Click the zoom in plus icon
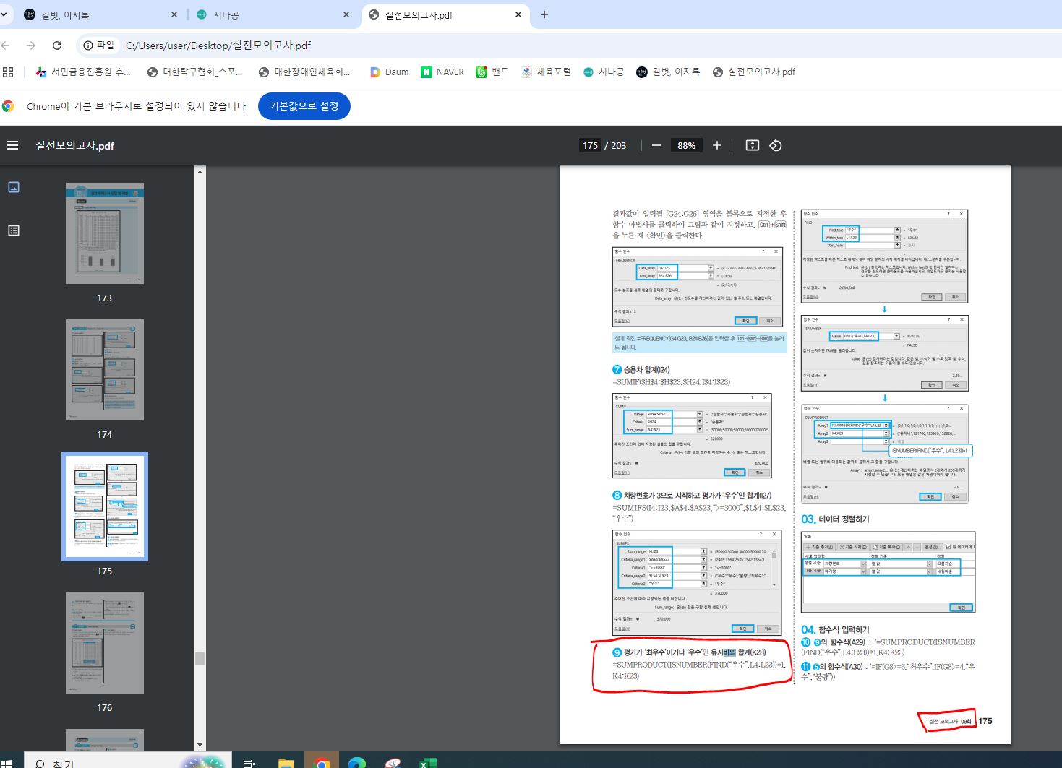 pyautogui.click(x=716, y=145)
